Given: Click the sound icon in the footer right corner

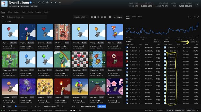Looking at the screenshot, I should (198, 110).
